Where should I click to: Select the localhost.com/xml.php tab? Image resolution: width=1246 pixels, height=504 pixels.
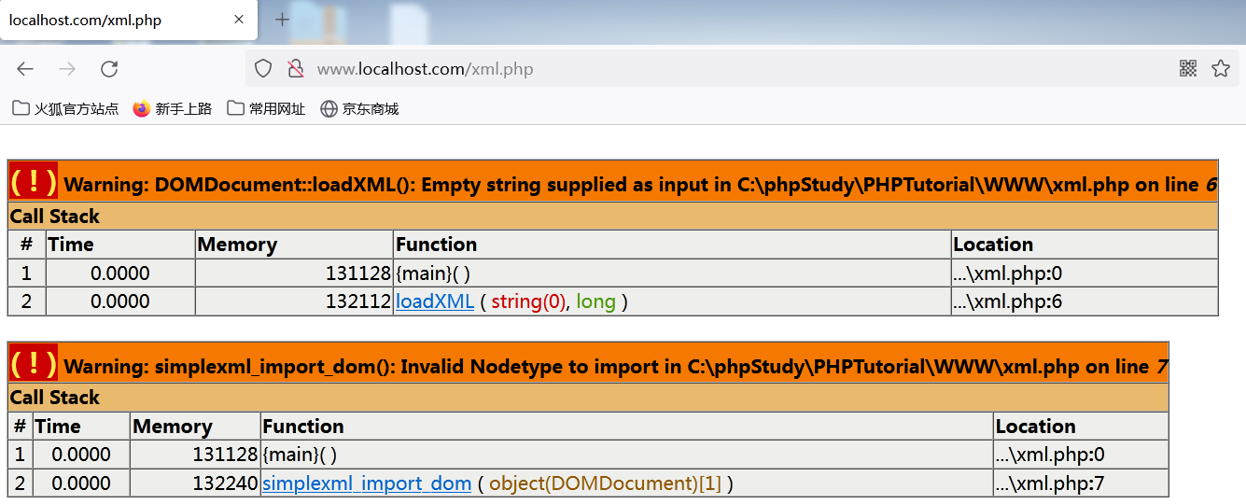click(112, 20)
